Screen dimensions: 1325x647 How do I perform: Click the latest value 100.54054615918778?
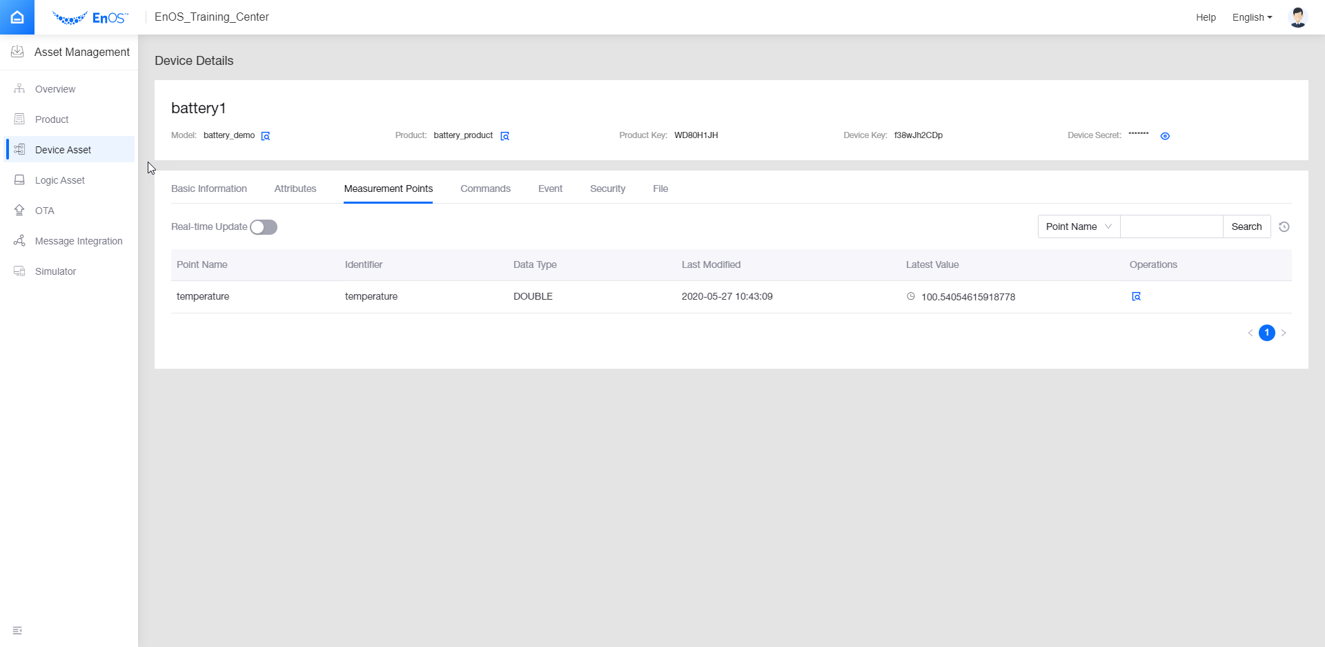coord(968,297)
